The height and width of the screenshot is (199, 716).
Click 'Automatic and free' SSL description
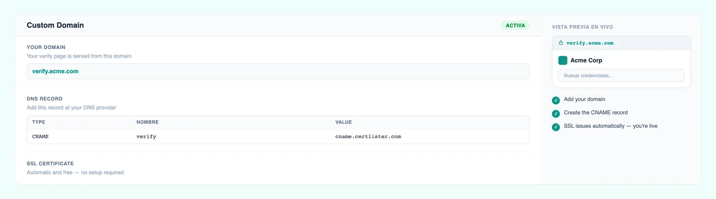click(75, 172)
